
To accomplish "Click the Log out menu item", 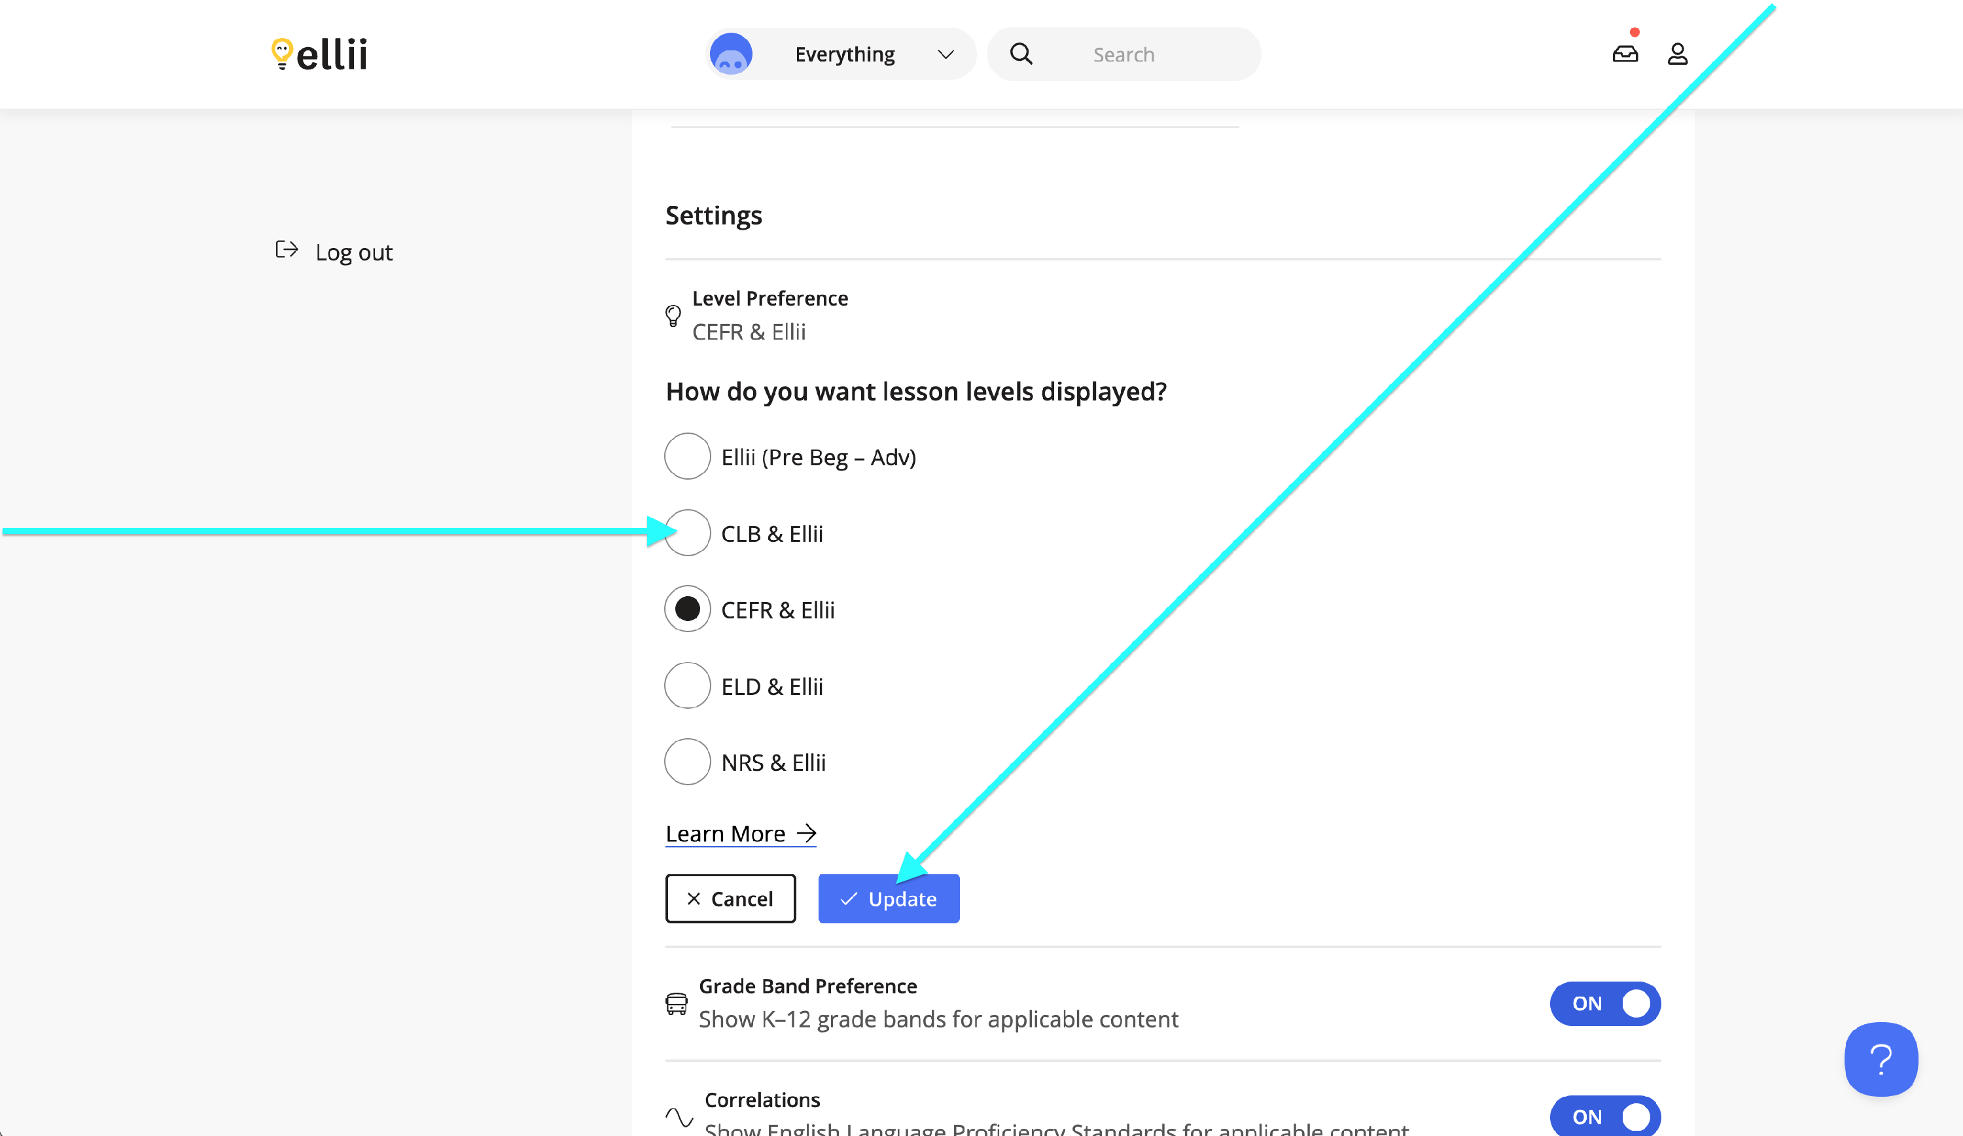I will point(353,253).
